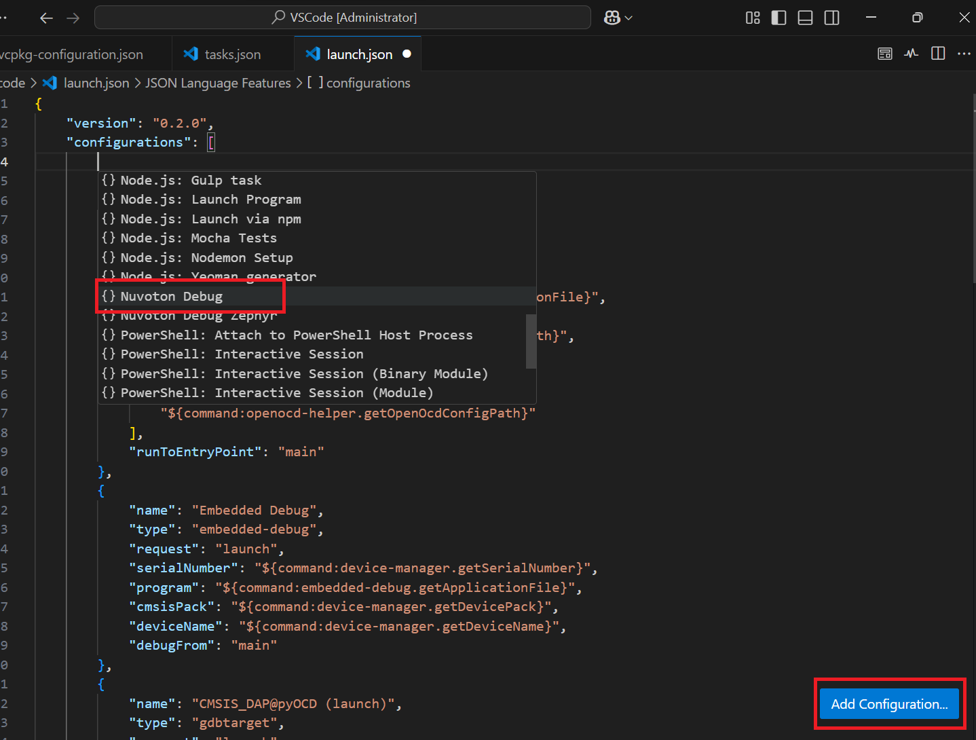Click the "configurations" key on line 3

[x=128, y=143]
